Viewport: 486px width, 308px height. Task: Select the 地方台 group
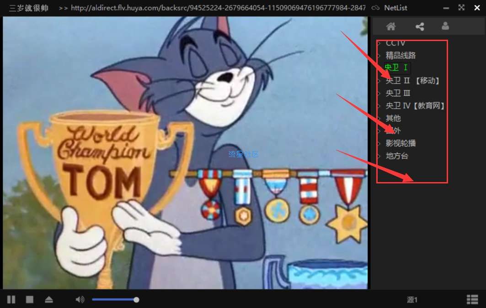397,156
